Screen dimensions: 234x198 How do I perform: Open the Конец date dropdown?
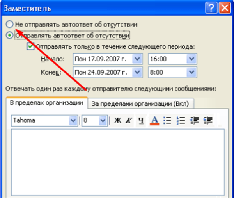pos(137,72)
